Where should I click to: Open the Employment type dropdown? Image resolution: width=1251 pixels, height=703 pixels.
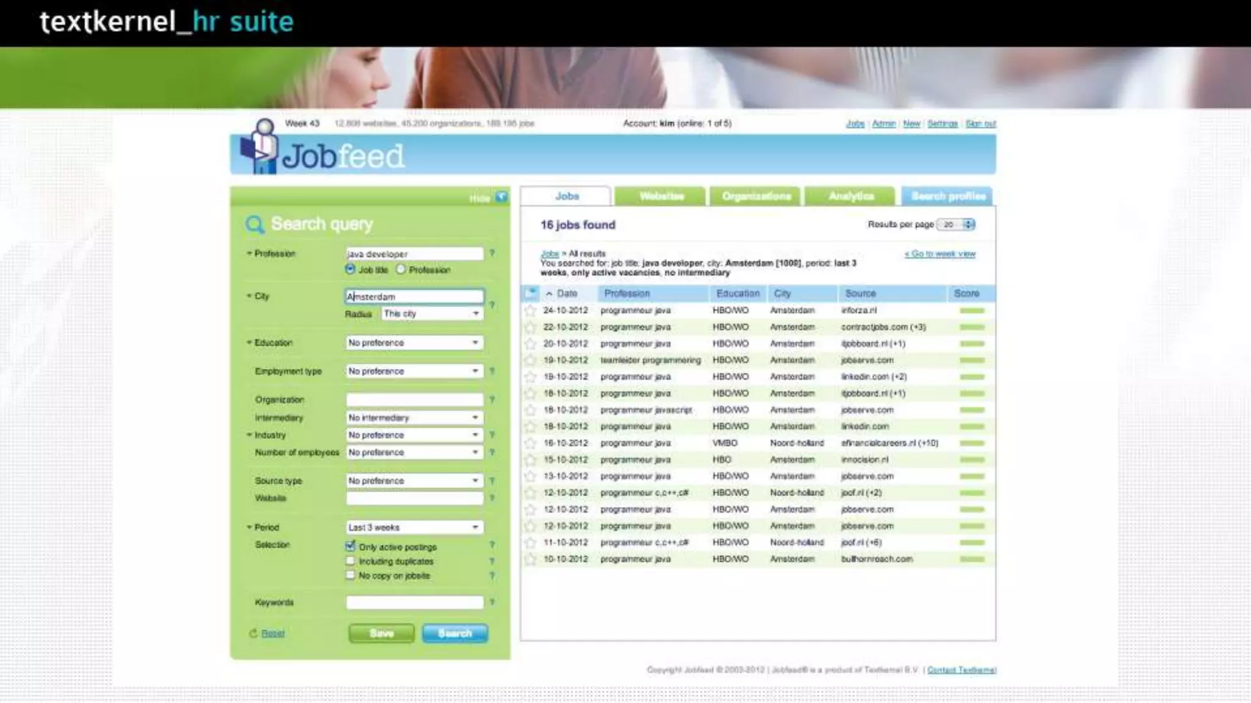coord(414,371)
